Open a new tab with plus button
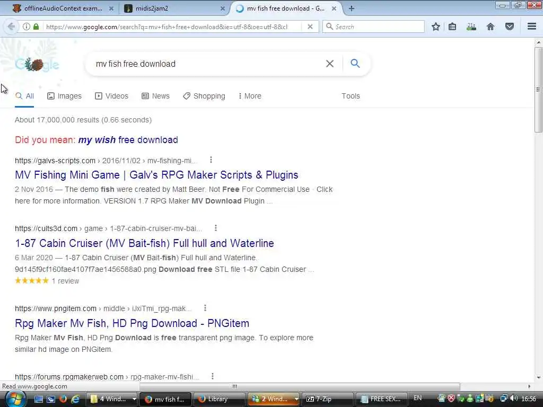Screen dimensions: 543x407 click(x=351, y=8)
